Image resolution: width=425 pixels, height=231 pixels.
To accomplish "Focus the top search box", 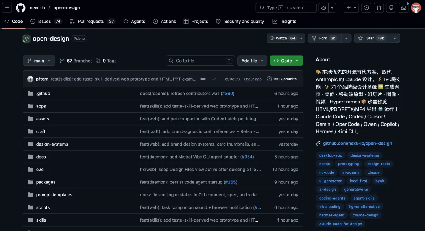I will point(286,7).
